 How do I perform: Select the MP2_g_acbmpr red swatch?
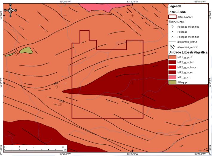[x=172, y=67]
